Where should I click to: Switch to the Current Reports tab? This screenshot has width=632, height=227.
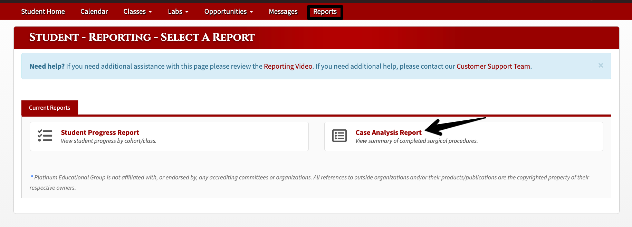(50, 108)
